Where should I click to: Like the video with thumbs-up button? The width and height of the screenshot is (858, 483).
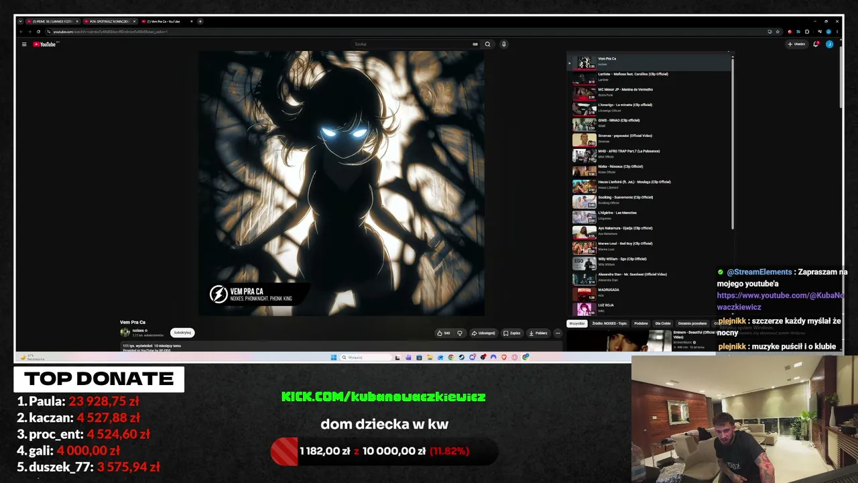[443, 333]
